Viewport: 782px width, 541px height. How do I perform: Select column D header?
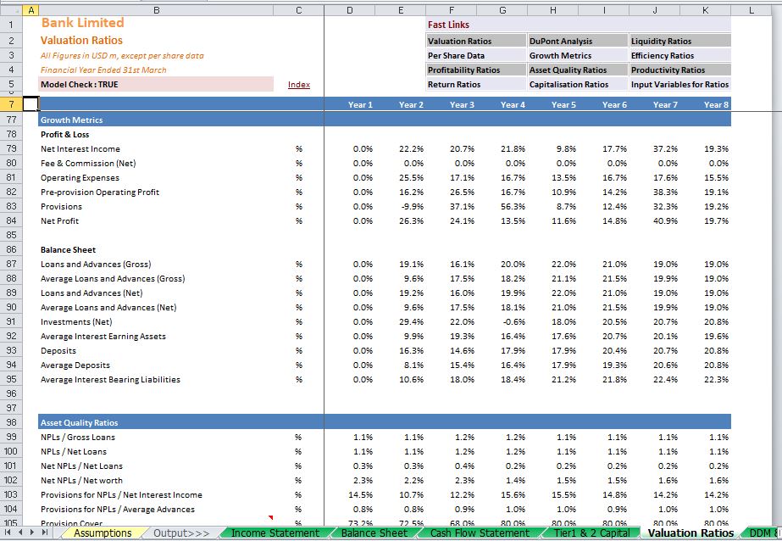tap(350, 10)
